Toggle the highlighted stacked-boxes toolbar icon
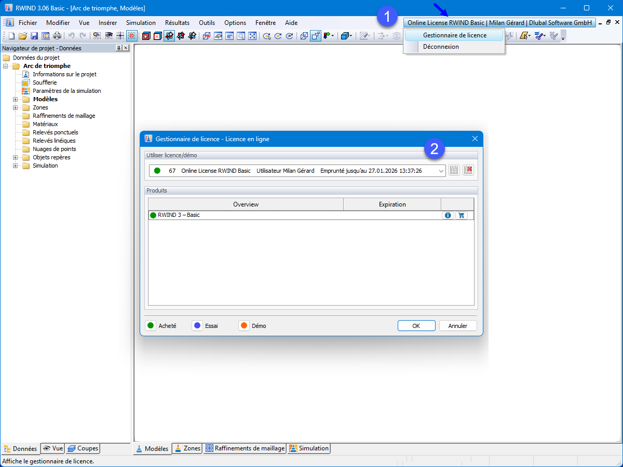This screenshot has height=467, width=623. 316,36
